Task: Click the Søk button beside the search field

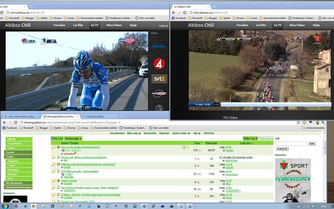Action: pyautogui.click(x=312, y=144)
